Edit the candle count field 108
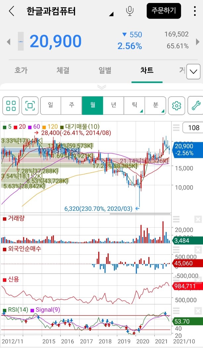The height and width of the screenshot is (350, 203). [x=193, y=128]
